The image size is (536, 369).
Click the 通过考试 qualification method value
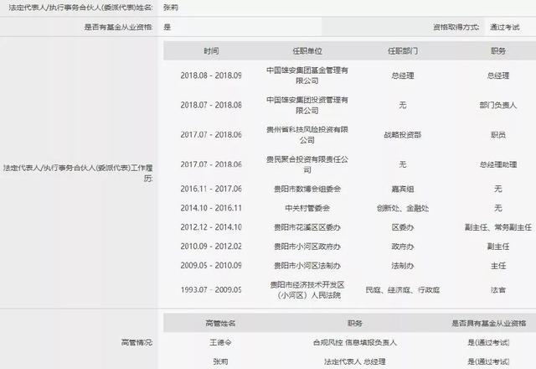[x=504, y=27]
